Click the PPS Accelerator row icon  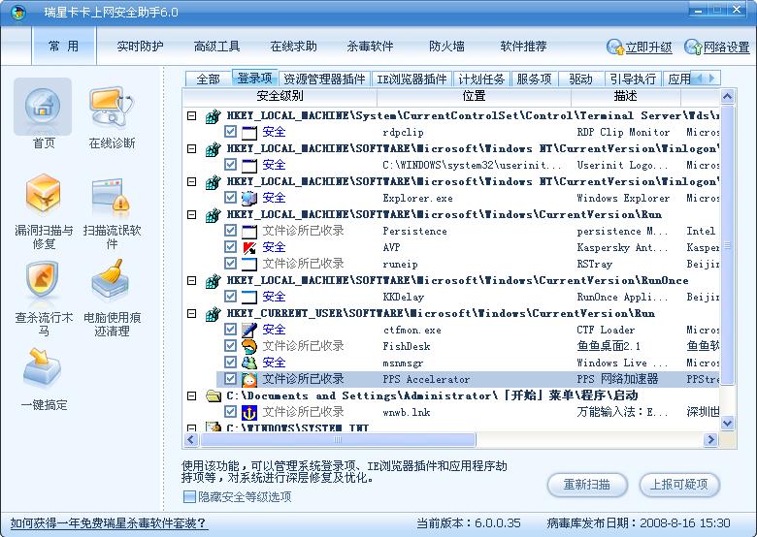[x=249, y=379]
